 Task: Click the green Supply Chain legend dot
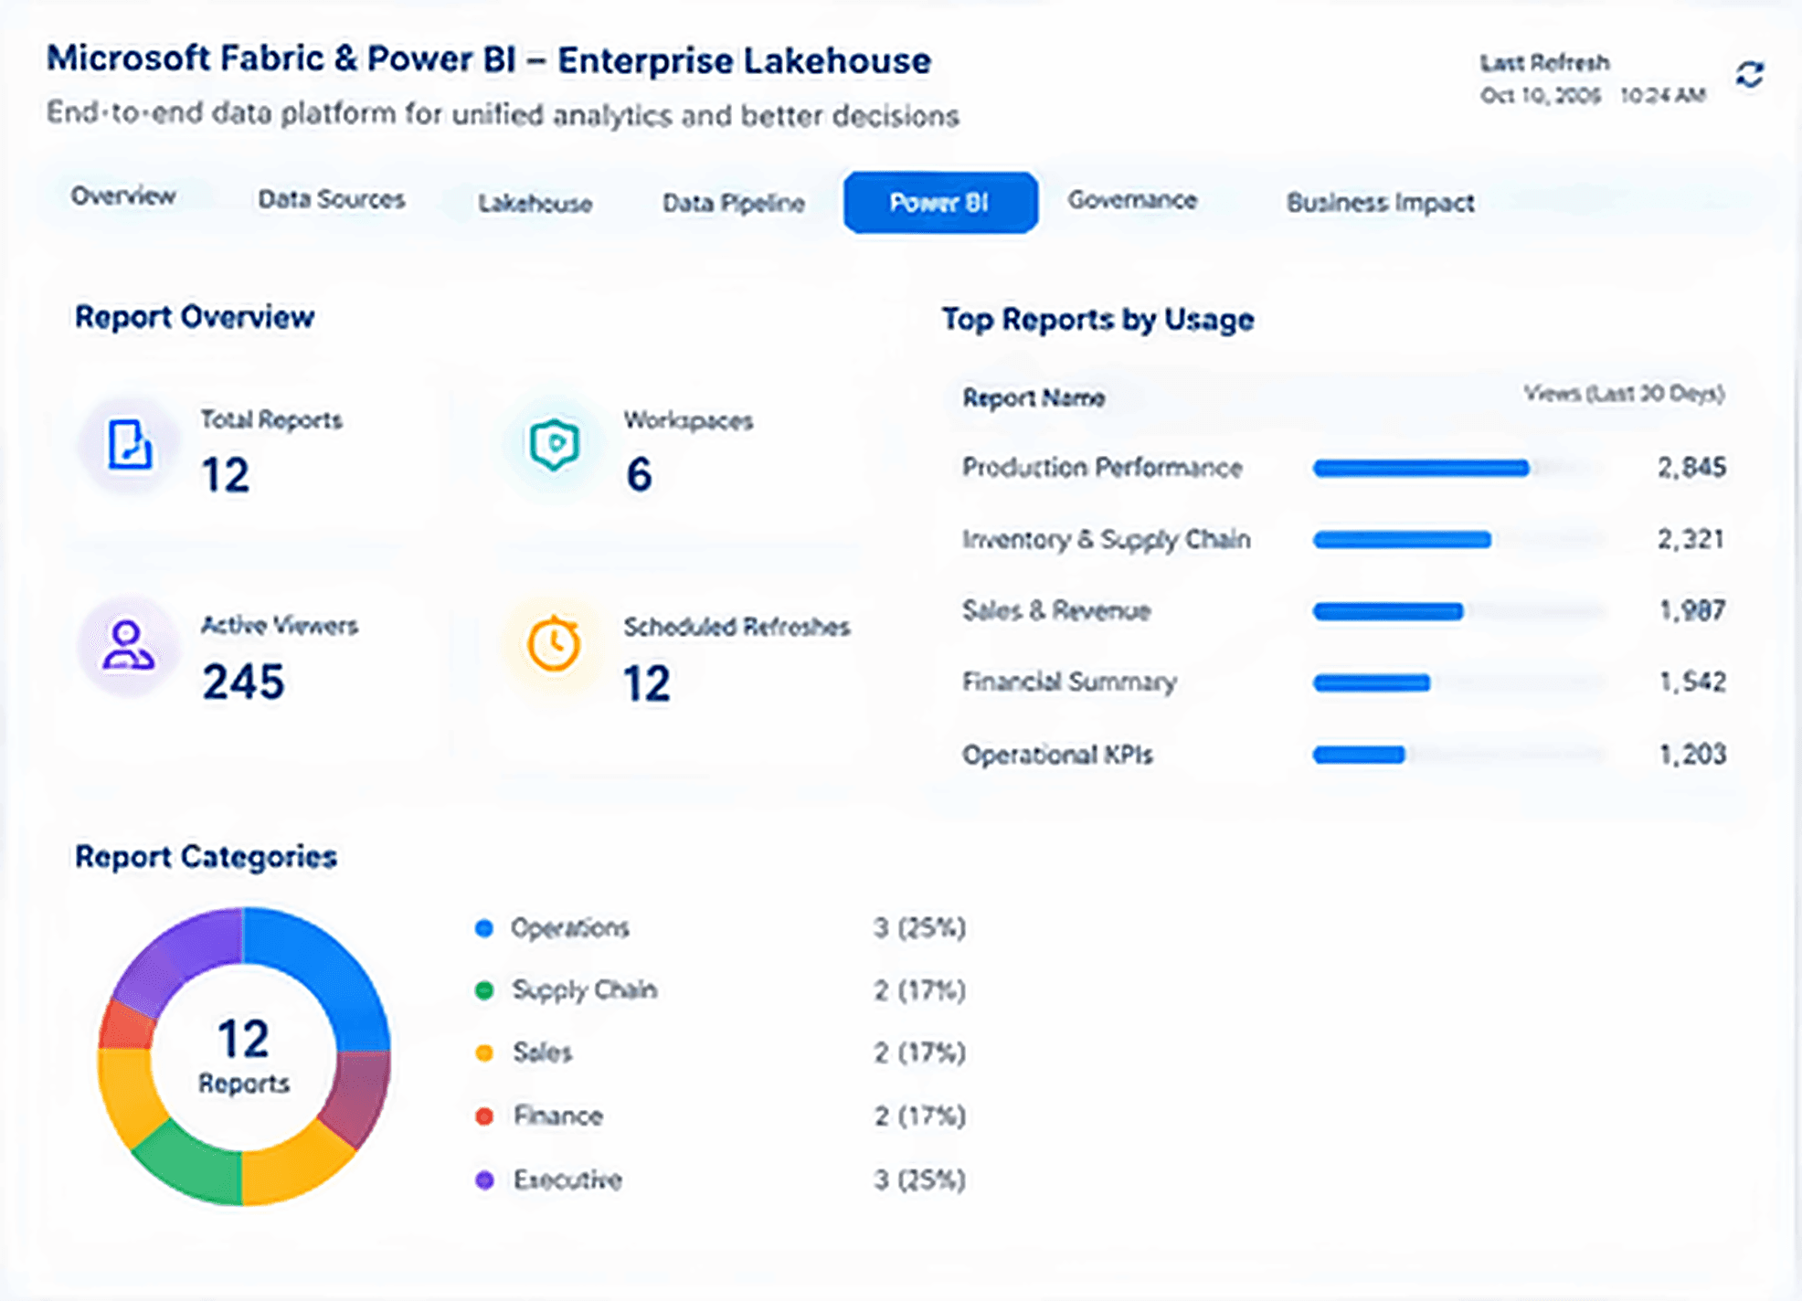point(484,990)
